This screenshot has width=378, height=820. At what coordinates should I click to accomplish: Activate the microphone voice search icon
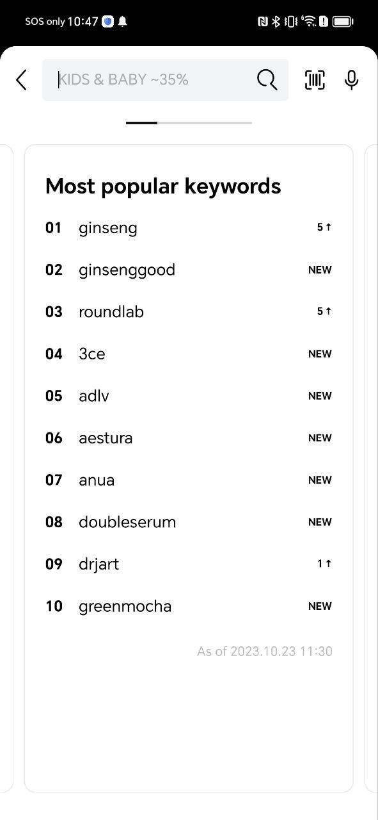(351, 80)
